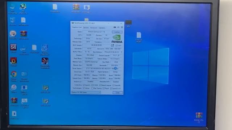Open the music note app desktop icon
232x130 pixels.
pos(14,87)
